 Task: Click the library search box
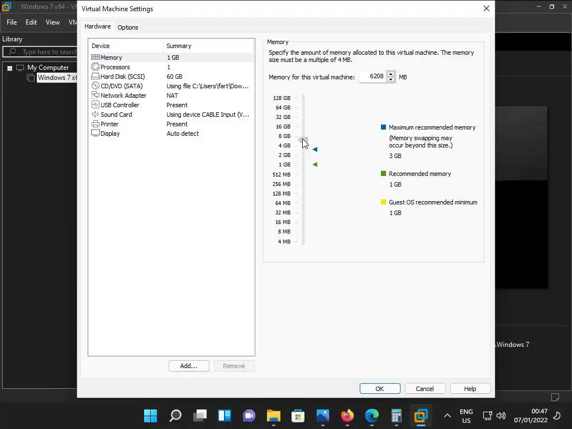[40, 52]
